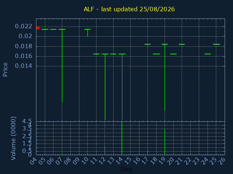Click the 'Price' axis label
Image resolution: width=233 pixels, height=174 pixels.
tap(5, 70)
